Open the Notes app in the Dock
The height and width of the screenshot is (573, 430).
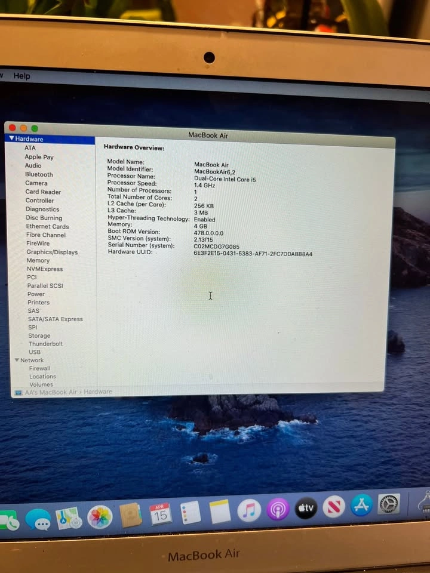pyautogui.click(x=220, y=512)
